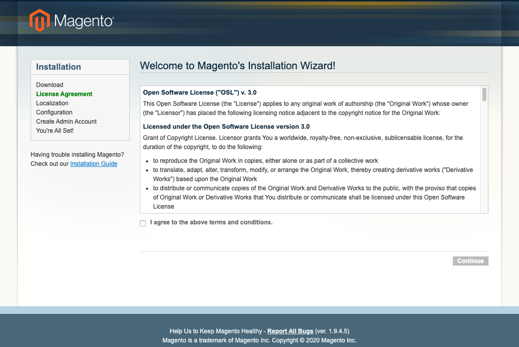519x347 pixels.
Task: Click 'Having trouble installing Magento?' text
Action: [77, 155]
